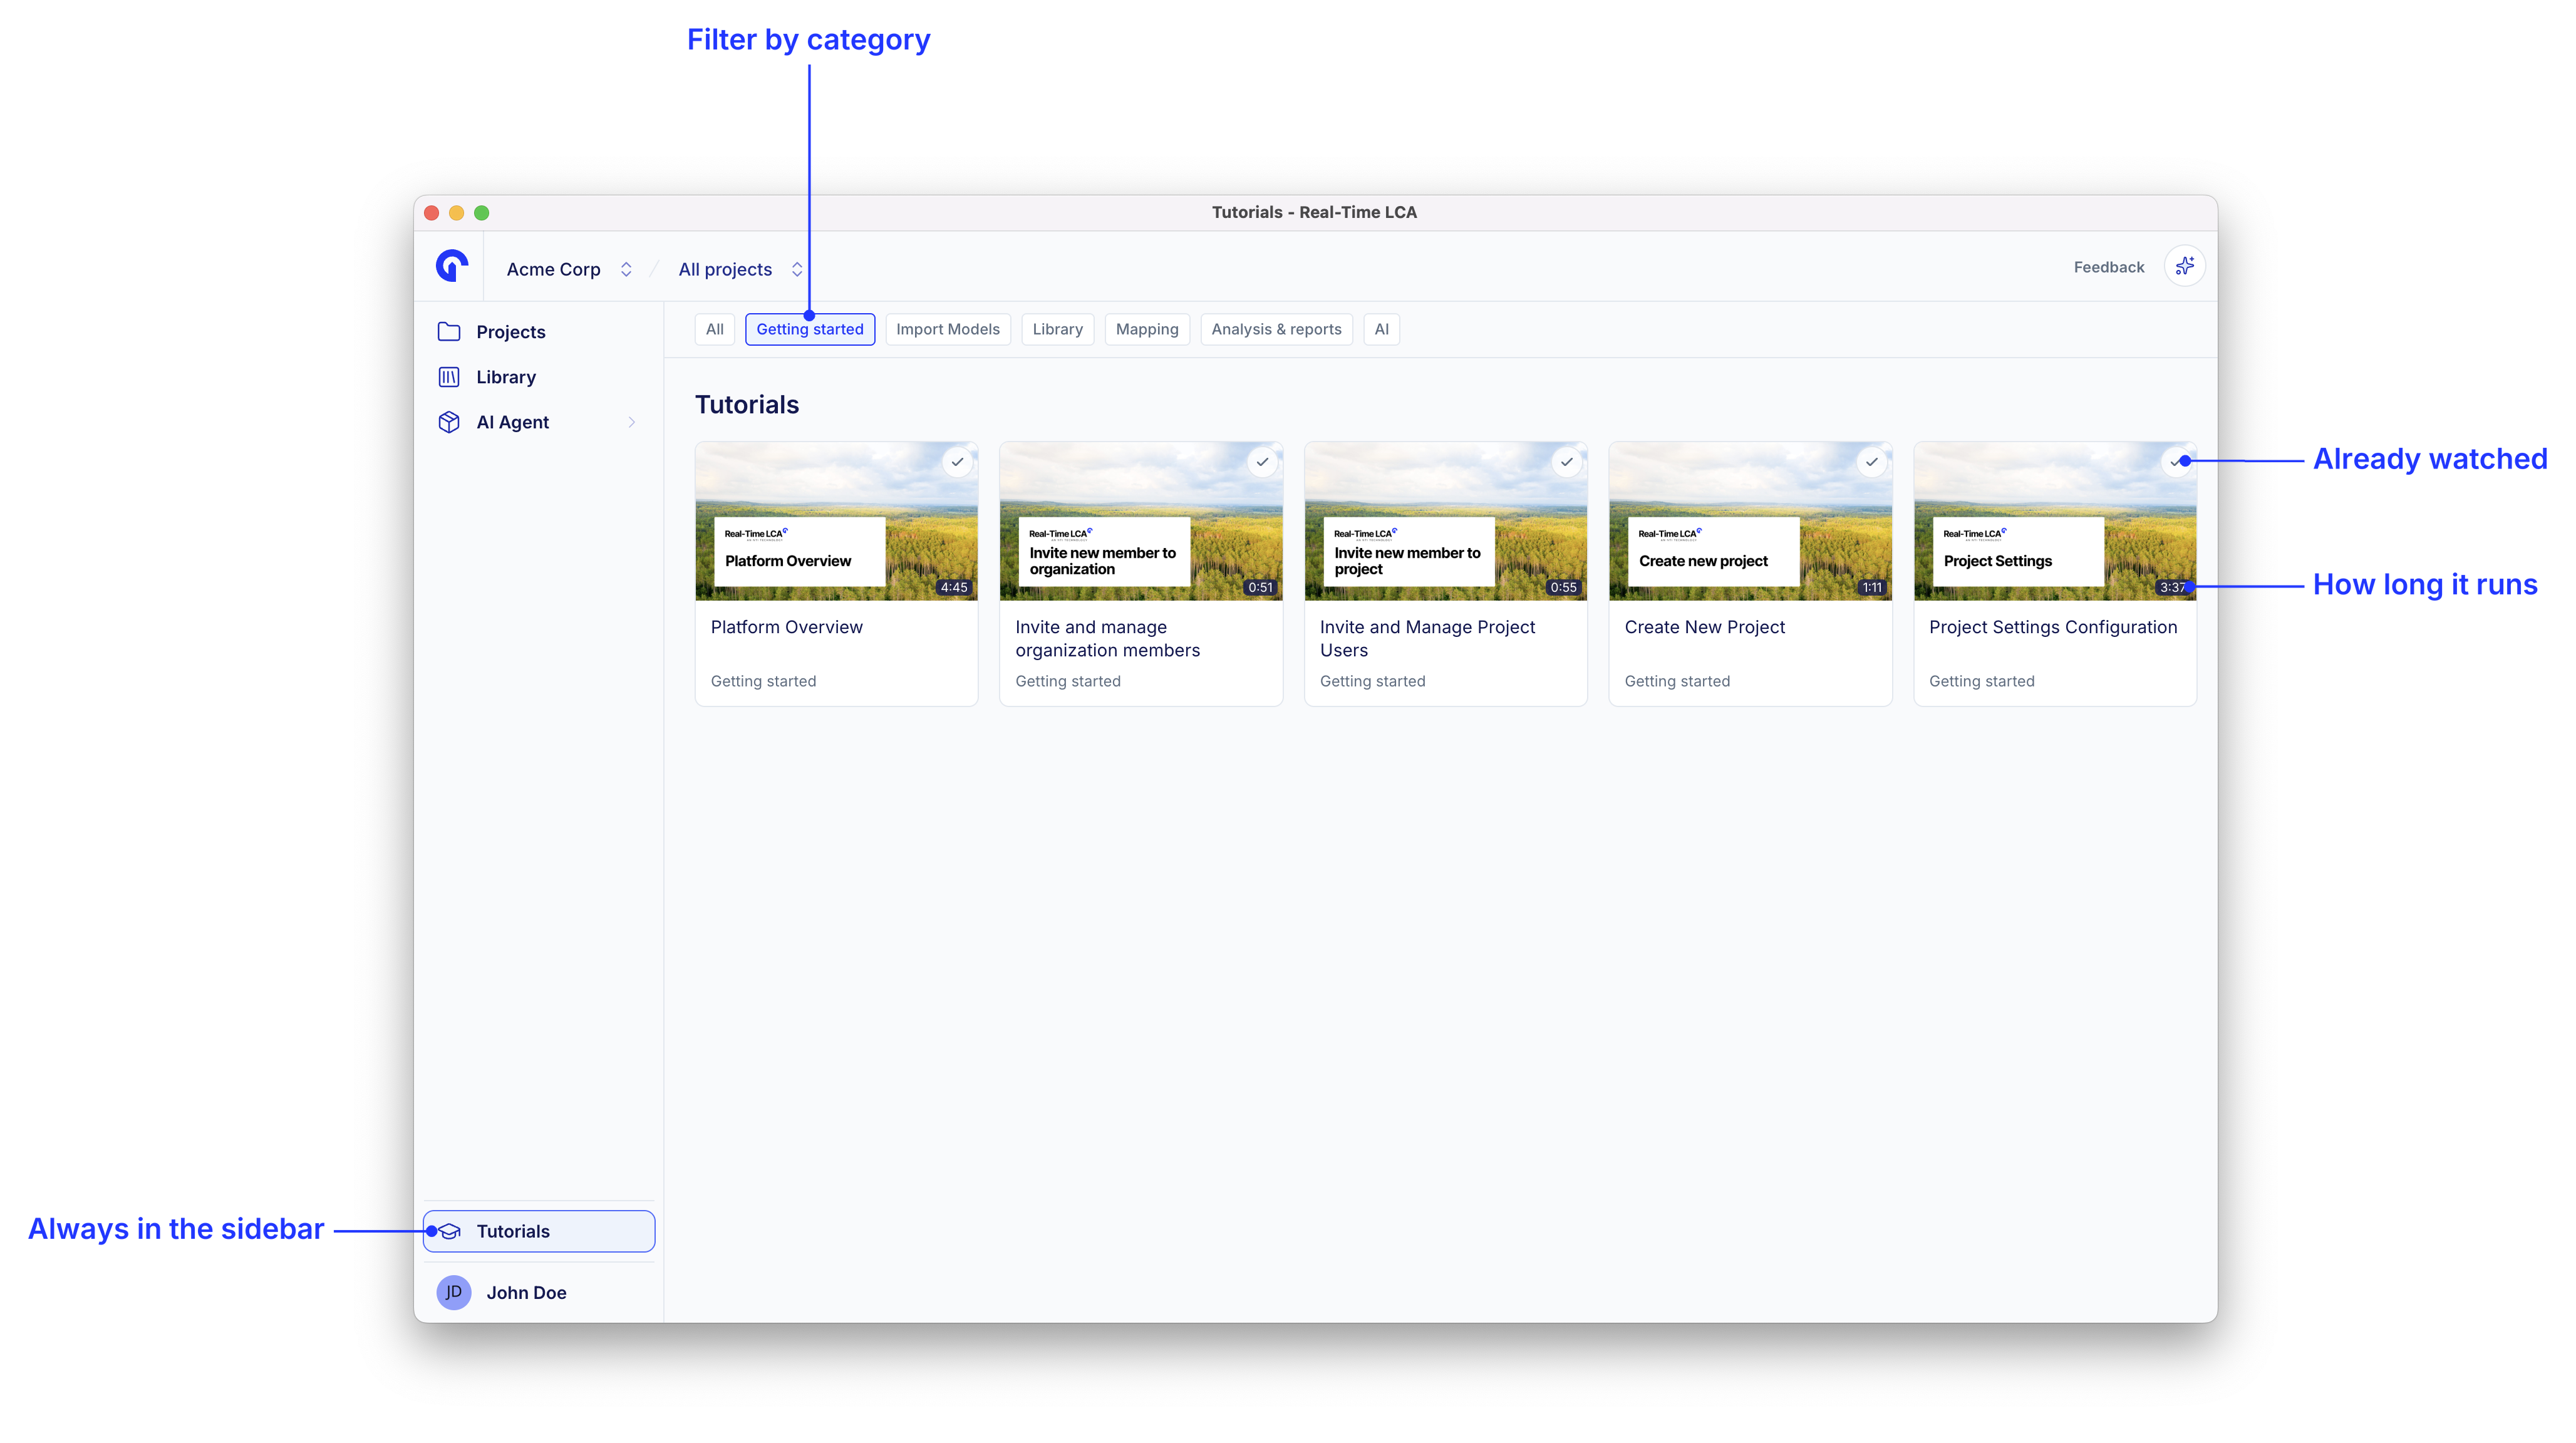Viewport: 2576px width, 1443px height.
Task: Select the Library filter tab
Action: [x=1058, y=329]
